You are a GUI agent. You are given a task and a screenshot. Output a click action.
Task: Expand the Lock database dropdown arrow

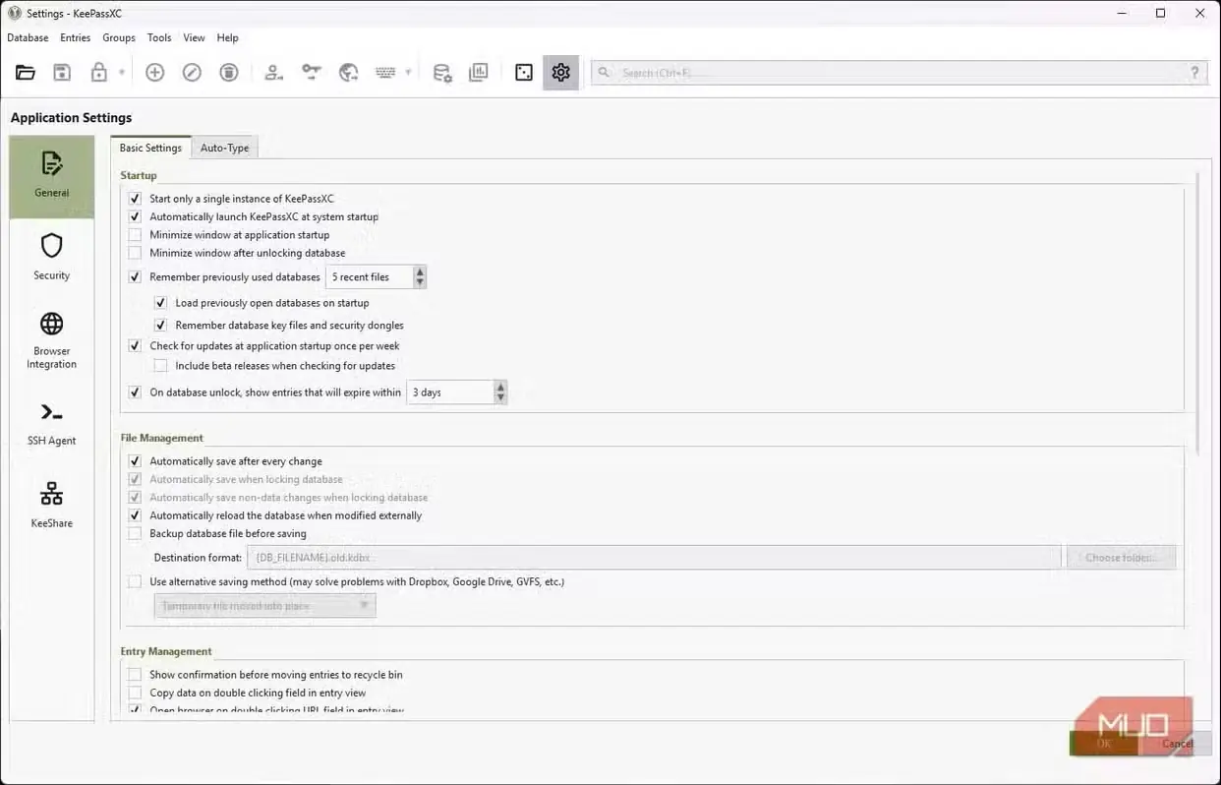(122, 73)
